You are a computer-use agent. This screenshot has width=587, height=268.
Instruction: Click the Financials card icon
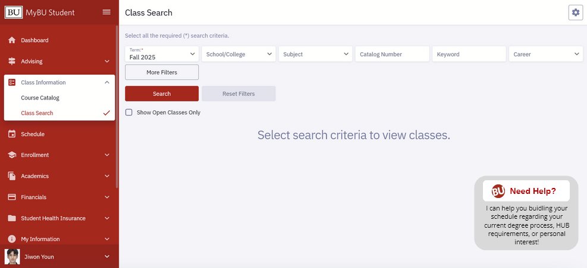click(12, 197)
